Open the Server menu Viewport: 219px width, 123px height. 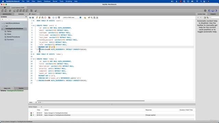tap(55, 1)
